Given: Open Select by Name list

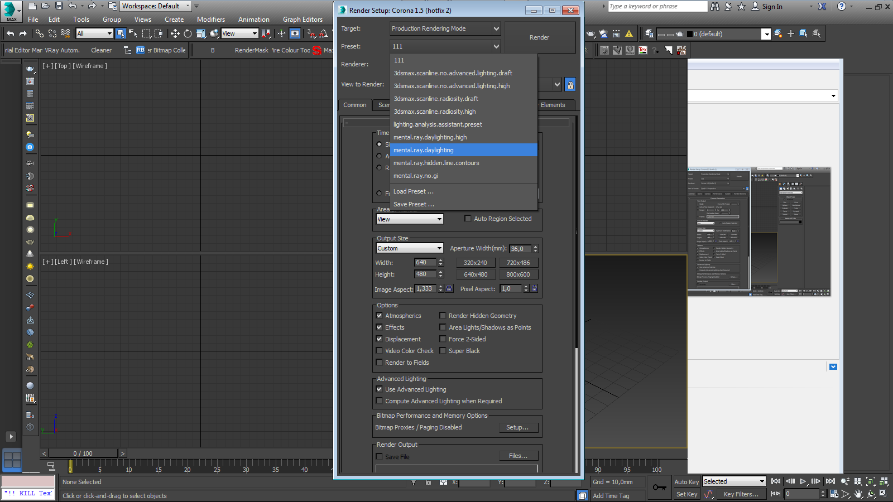Looking at the screenshot, I should [133, 33].
